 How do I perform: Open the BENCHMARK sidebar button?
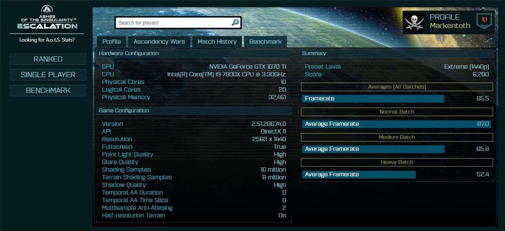point(48,91)
